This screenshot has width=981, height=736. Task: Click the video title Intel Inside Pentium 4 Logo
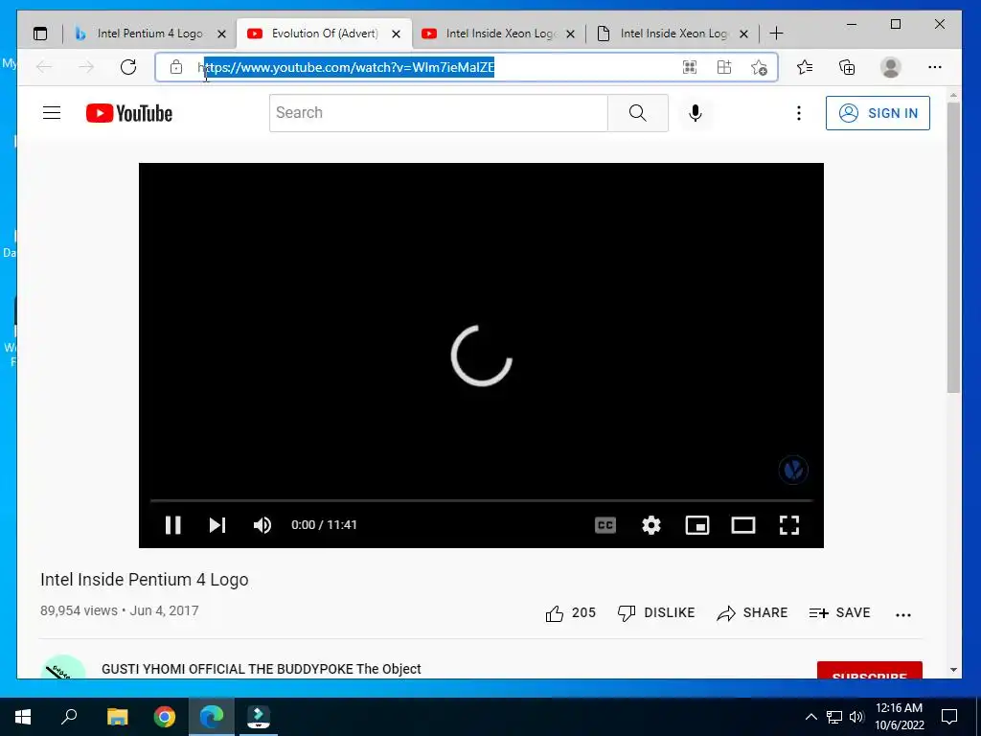pyautogui.click(x=145, y=580)
